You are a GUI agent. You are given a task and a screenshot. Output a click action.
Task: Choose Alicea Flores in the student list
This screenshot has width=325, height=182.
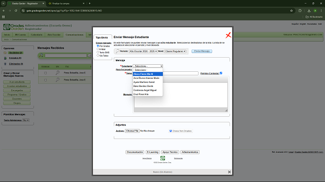(x=148, y=74)
